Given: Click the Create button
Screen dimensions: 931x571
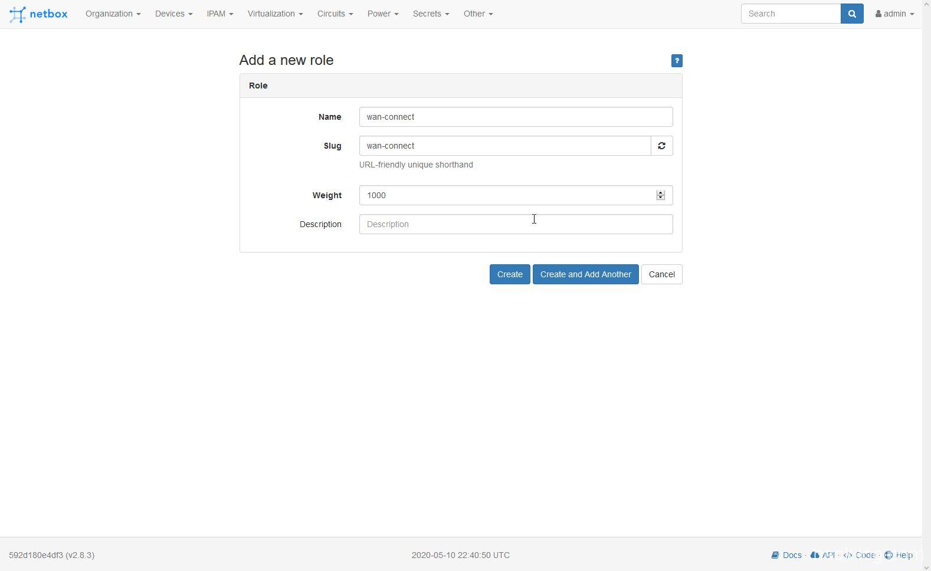Looking at the screenshot, I should tap(510, 274).
